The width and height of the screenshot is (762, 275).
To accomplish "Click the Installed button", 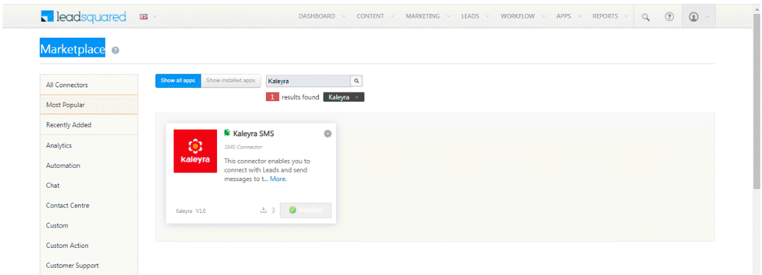I will click(306, 210).
